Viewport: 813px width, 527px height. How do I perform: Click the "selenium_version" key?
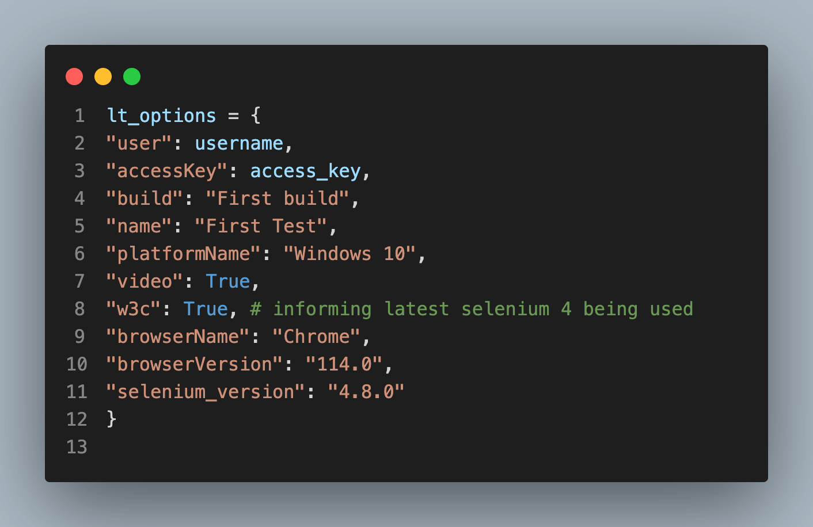click(x=205, y=392)
